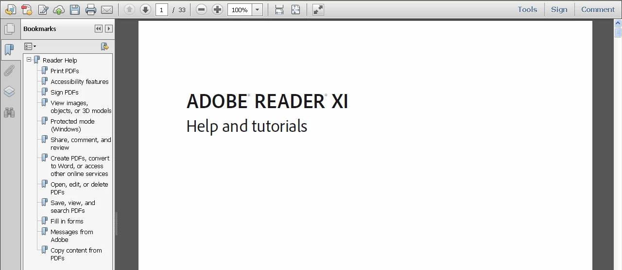Open the Accessibility features bookmark
The image size is (622, 270).
pyautogui.click(x=80, y=81)
